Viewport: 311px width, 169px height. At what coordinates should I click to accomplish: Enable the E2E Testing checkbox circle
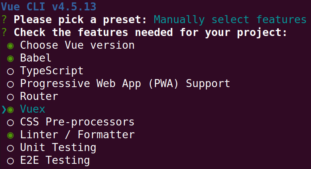click(10, 161)
